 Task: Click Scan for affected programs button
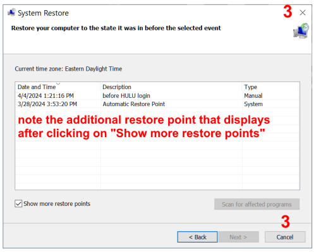257,204
